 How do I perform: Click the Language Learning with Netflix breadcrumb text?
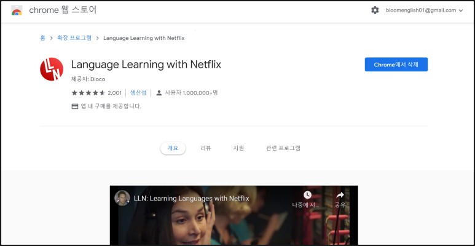(144, 38)
